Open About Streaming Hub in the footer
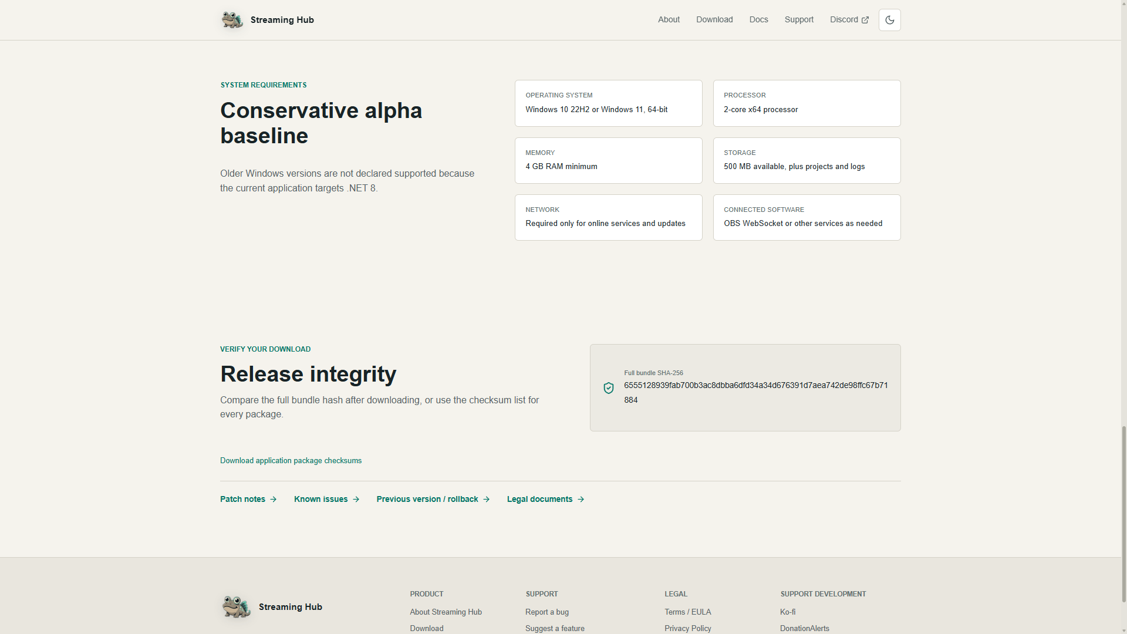Screen dimensions: 1127x634 [446, 612]
